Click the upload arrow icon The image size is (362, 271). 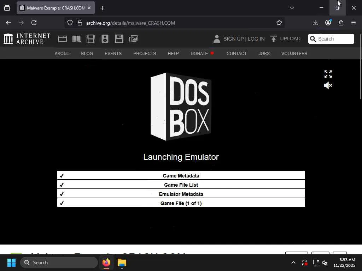[x=274, y=39]
